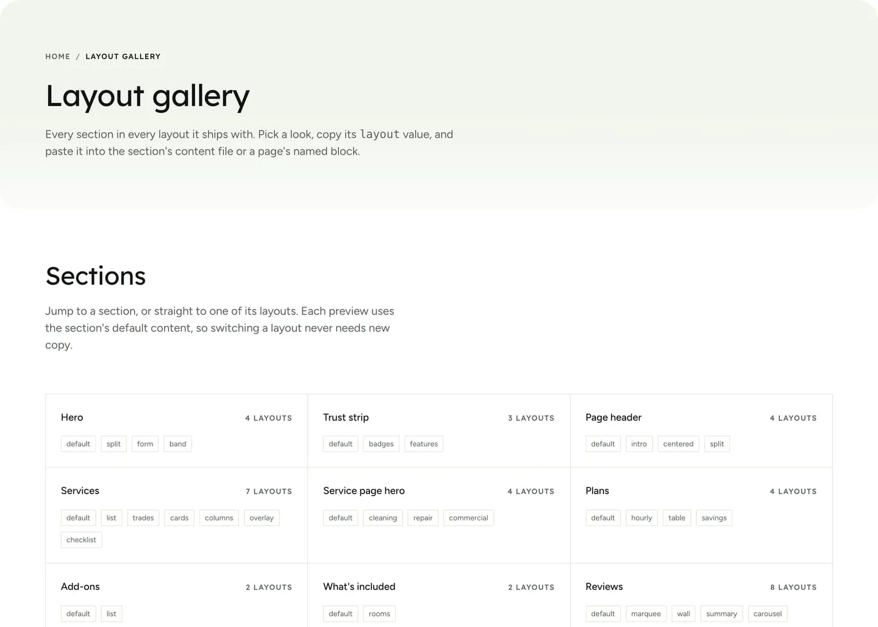Choose the Trust strip badges layout
878x627 pixels.
(x=381, y=444)
